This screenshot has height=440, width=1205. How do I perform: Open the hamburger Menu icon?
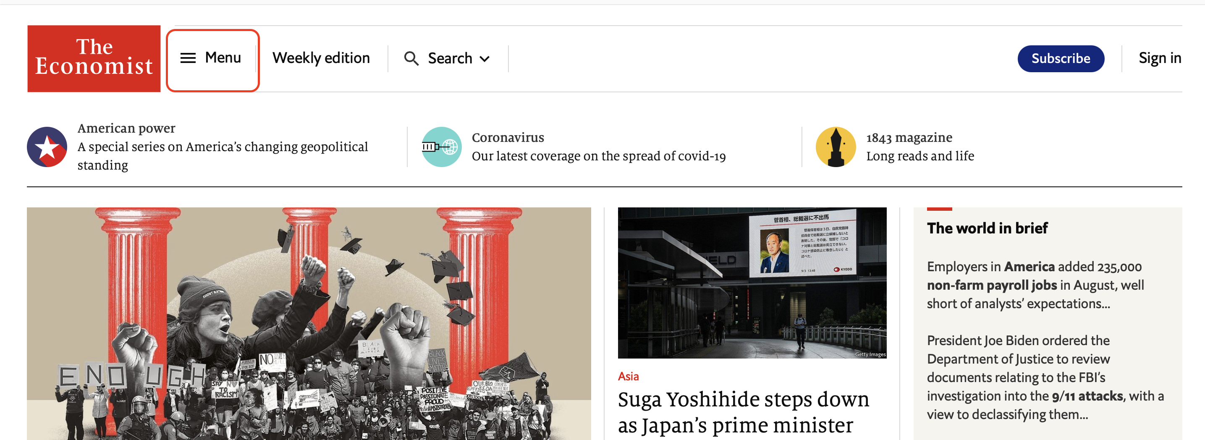pos(188,58)
